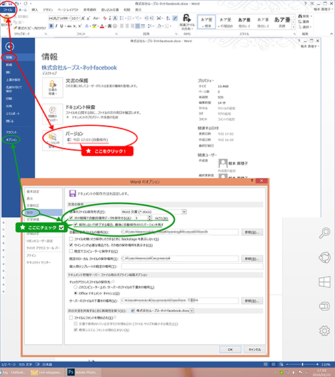
Task: Click 参照 button for server drafts location
Action: (x=252, y=301)
